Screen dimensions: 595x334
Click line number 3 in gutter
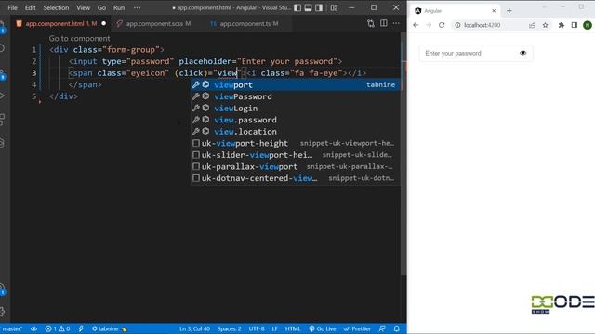[x=34, y=73]
